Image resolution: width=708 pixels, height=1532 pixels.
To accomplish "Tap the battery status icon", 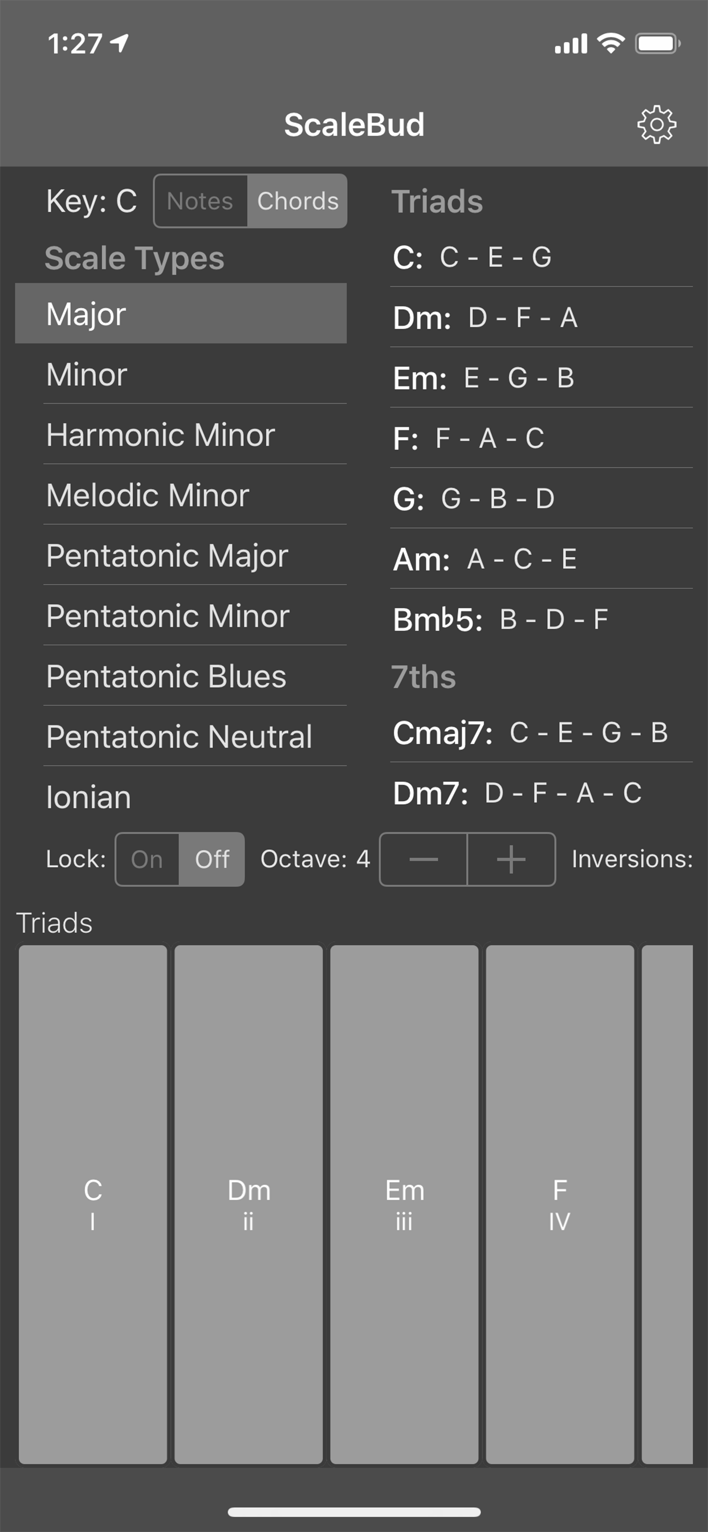I will point(657,43).
